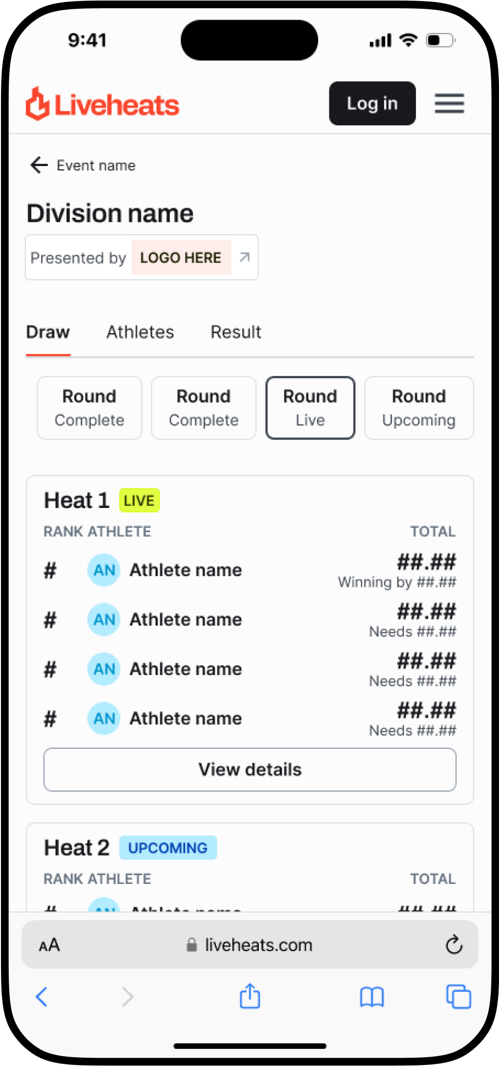Select the Round Upcoming card
499x1067 pixels.
click(419, 408)
